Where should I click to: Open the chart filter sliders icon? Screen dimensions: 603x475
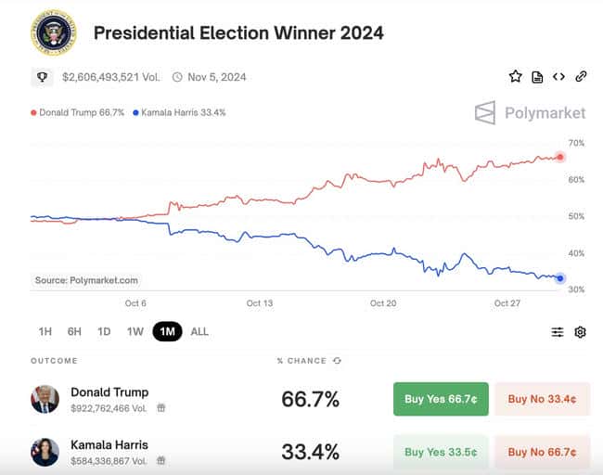coord(558,332)
